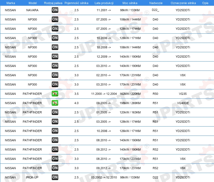
Task: Click the 162kW / 220KM power cell
Action: tap(130, 94)
